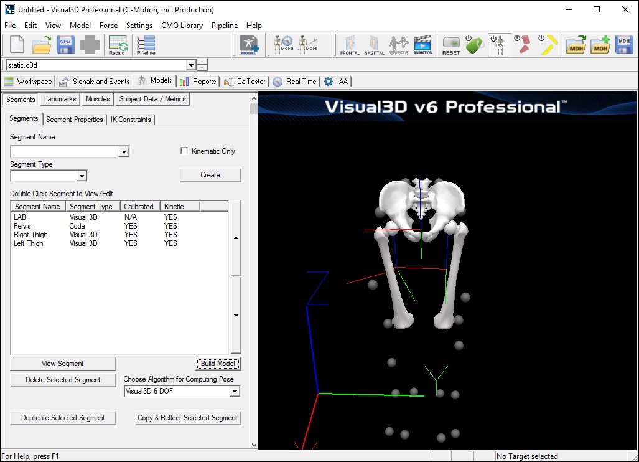Select the LAB segment row
This screenshot has width=639, height=462.
[120, 217]
